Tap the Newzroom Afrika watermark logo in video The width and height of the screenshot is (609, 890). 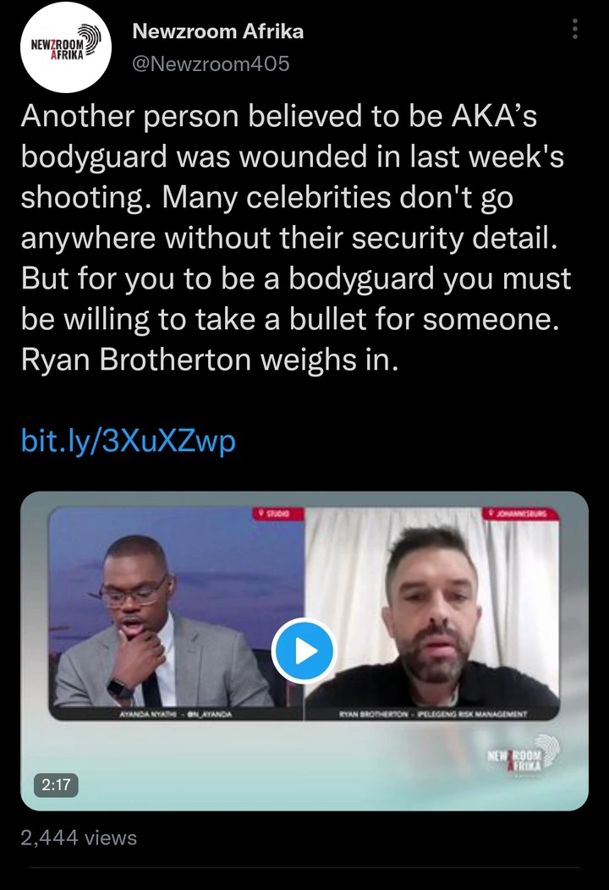(523, 755)
